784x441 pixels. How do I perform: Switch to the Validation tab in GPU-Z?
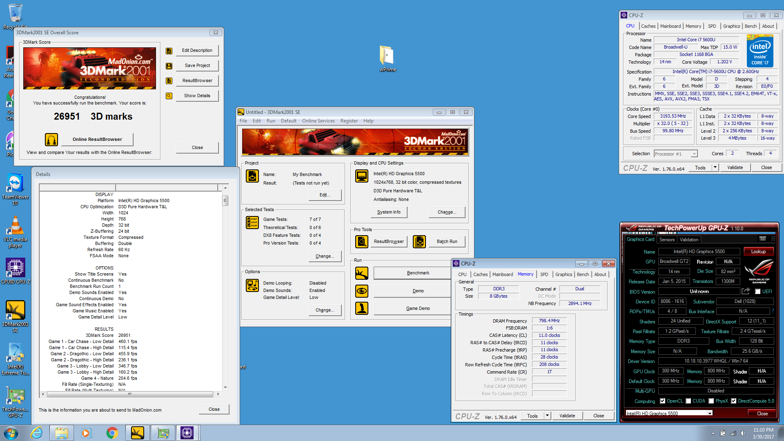tap(689, 240)
